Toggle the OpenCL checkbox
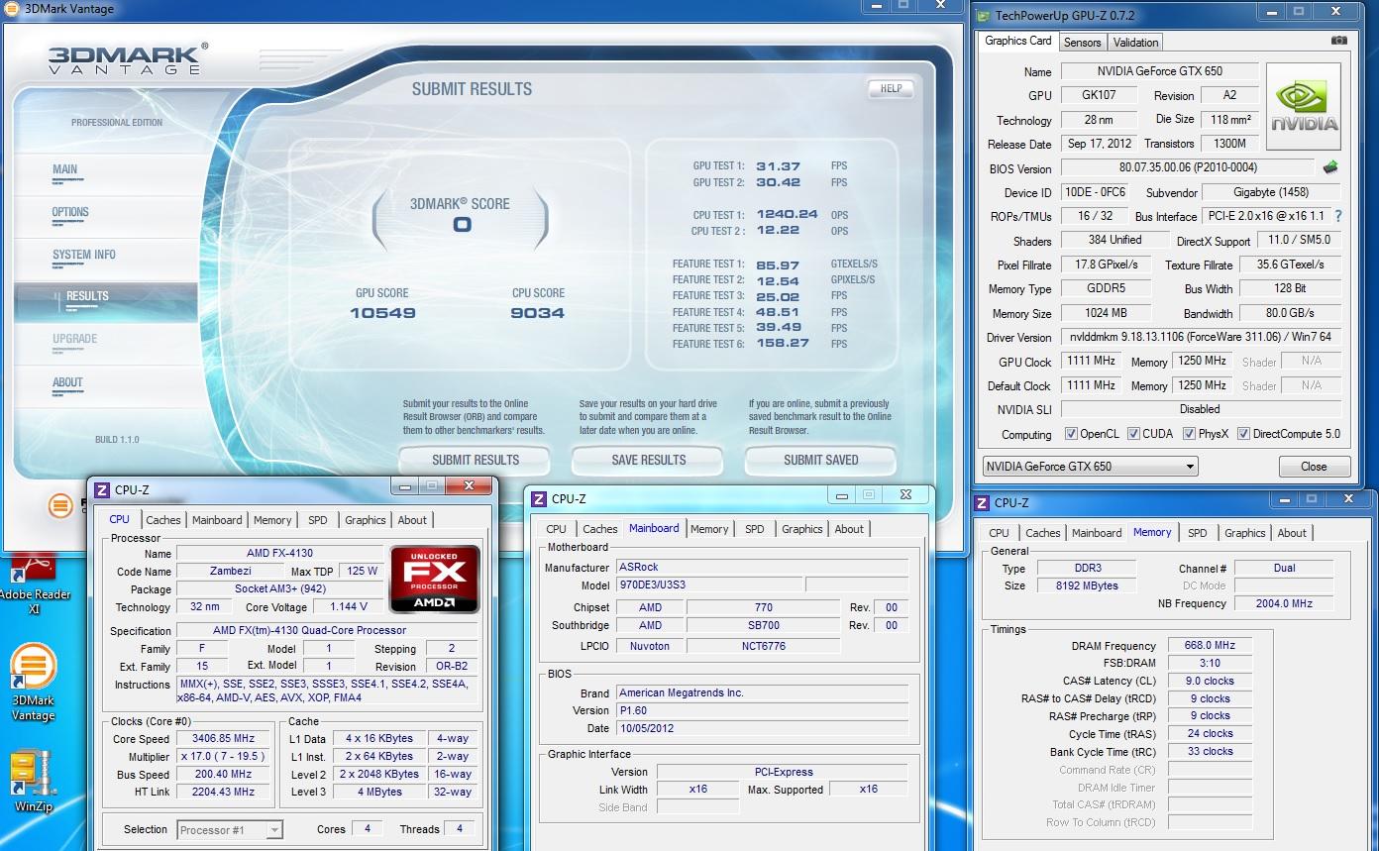 pyautogui.click(x=1071, y=434)
